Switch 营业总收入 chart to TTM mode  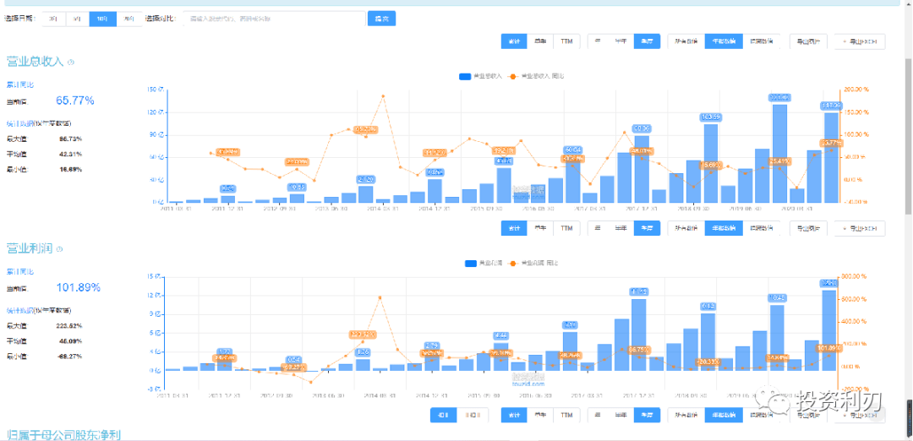566,41
